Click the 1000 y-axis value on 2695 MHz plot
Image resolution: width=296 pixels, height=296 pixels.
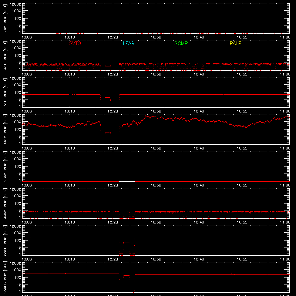(17, 159)
